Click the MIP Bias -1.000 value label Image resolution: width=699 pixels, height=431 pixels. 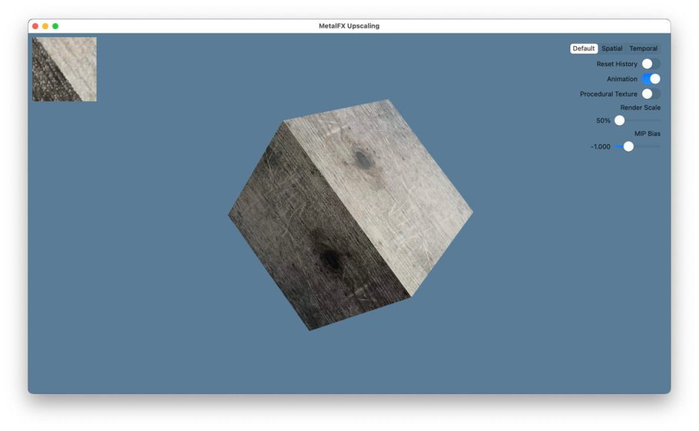point(600,146)
